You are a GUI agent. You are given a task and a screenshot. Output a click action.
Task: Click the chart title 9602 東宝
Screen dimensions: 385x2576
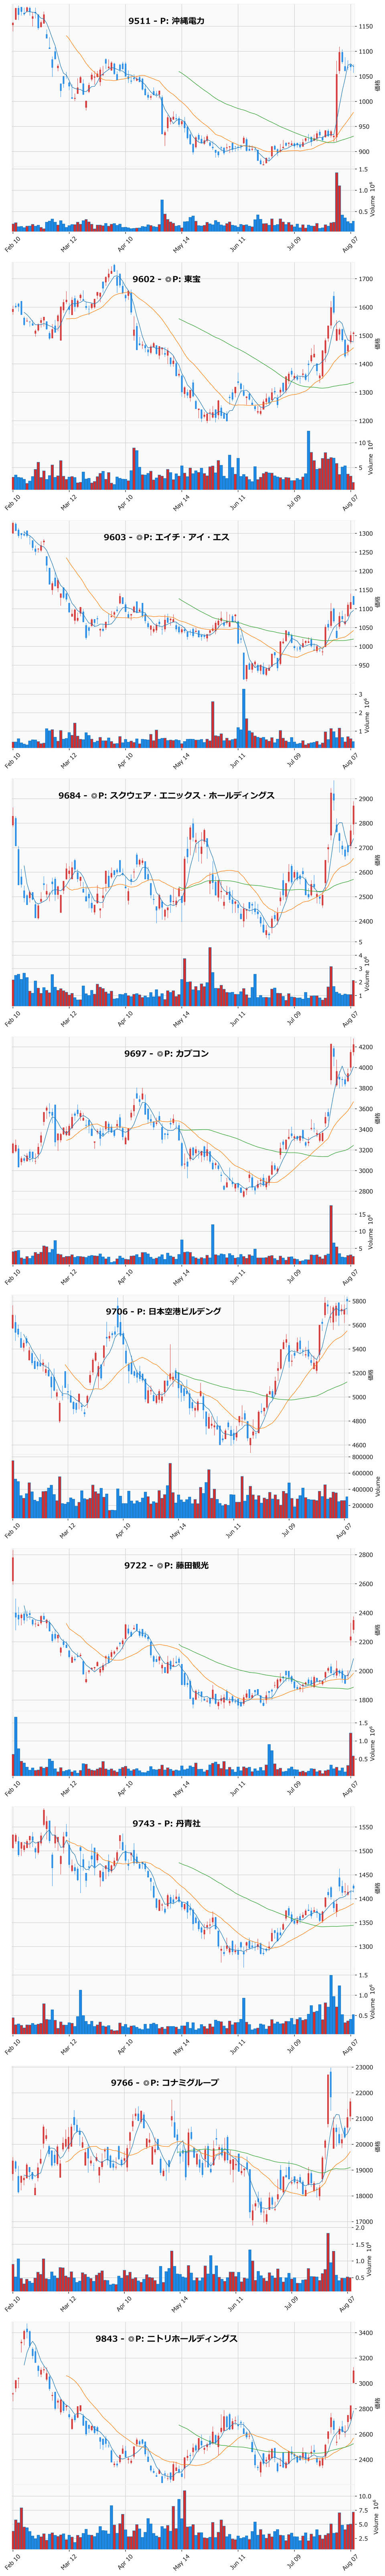[167, 279]
